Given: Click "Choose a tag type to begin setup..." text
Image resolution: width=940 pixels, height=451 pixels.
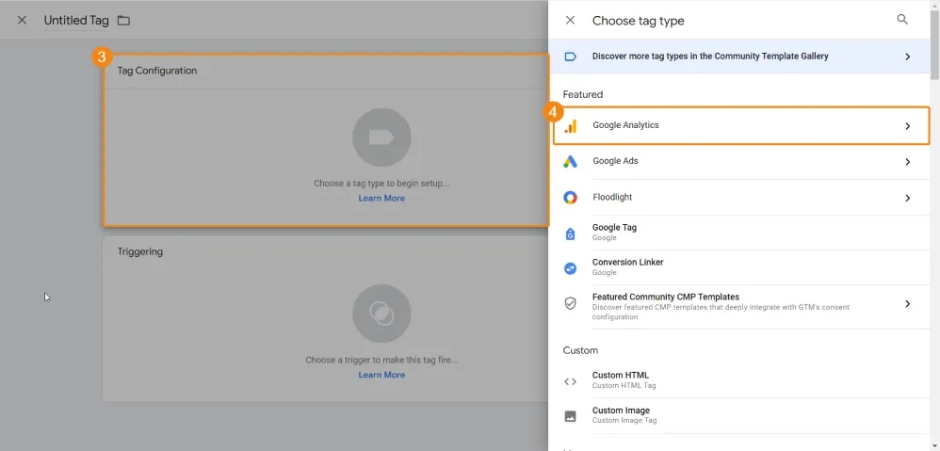Looking at the screenshot, I should 381,184.
